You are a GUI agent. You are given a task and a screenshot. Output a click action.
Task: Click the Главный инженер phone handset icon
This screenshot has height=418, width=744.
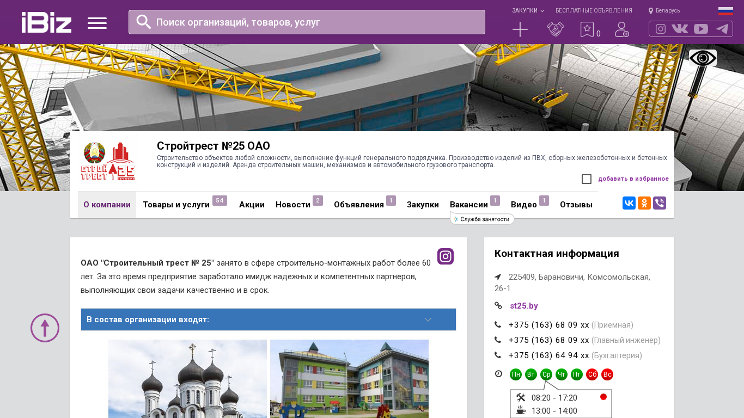498,340
